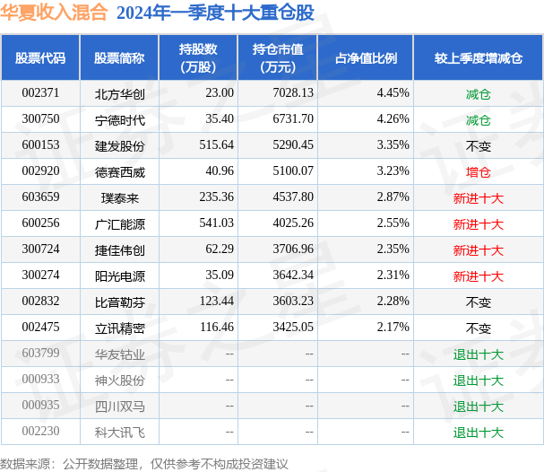
Task: Click 退出十大 in 华友钴业 row
Action: pyautogui.click(x=478, y=354)
